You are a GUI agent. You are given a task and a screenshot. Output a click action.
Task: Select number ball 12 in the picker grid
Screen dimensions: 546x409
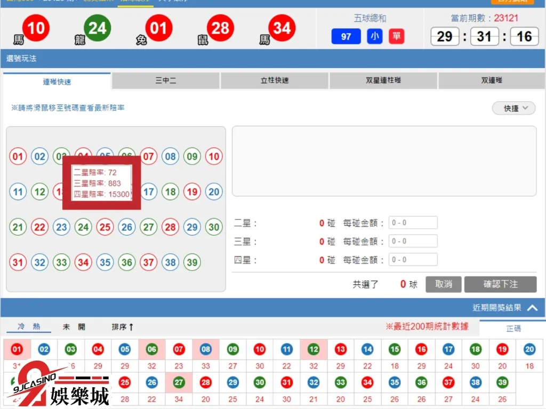coord(39,192)
